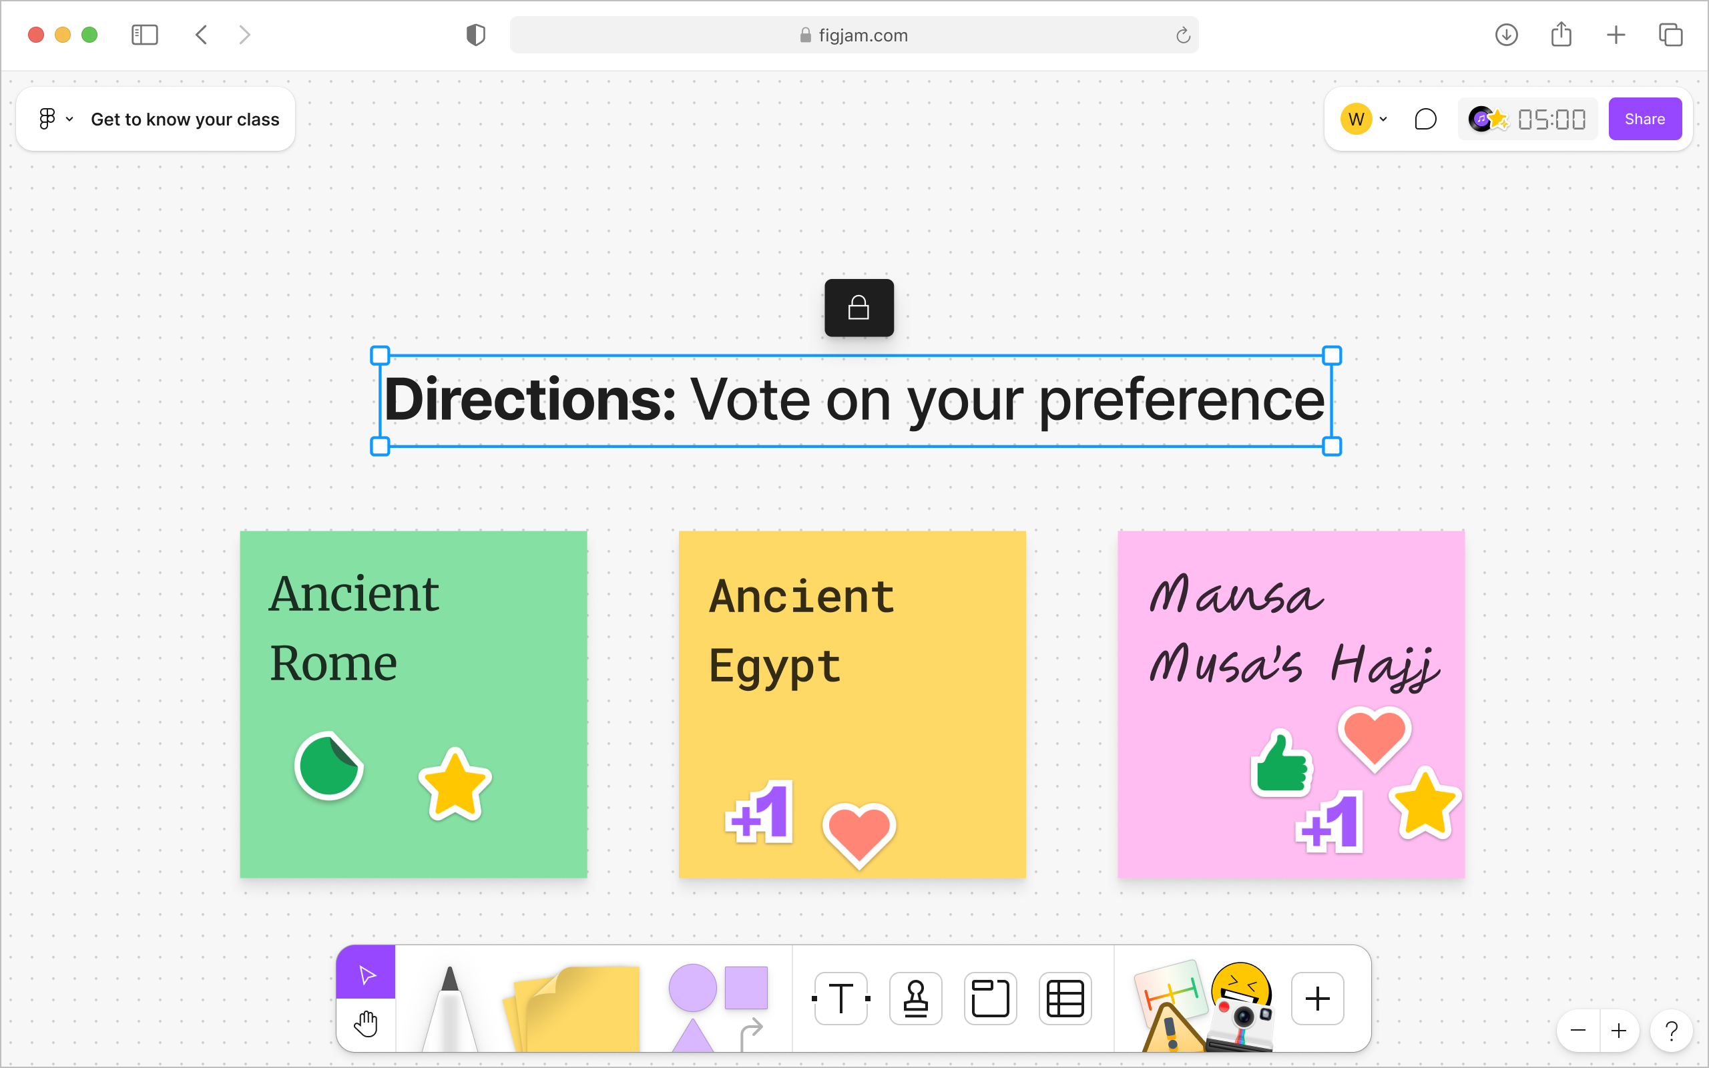Expand the FigJam main menu chevron
1709x1068 pixels.
pyautogui.click(x=69, y=119)
